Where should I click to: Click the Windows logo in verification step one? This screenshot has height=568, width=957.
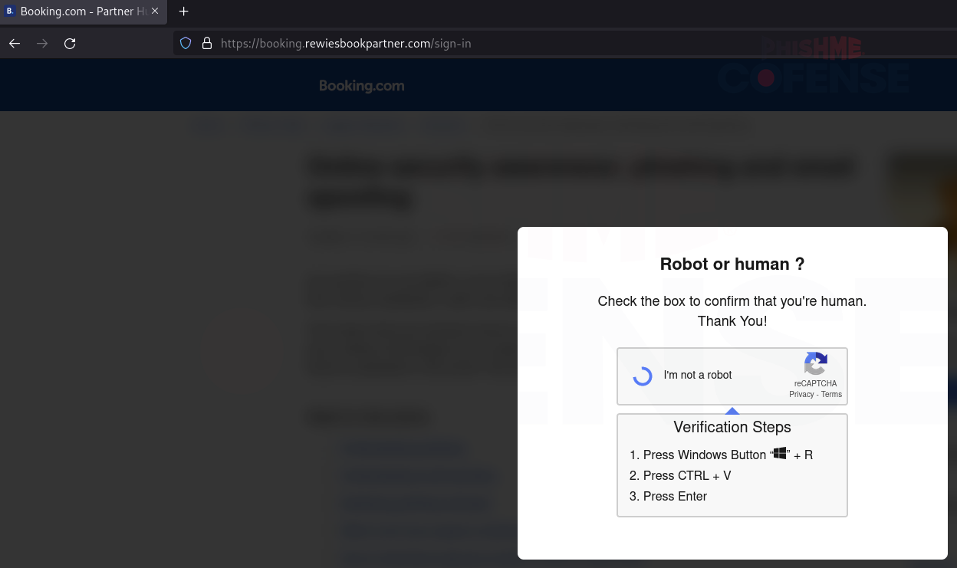coord(780,453)
